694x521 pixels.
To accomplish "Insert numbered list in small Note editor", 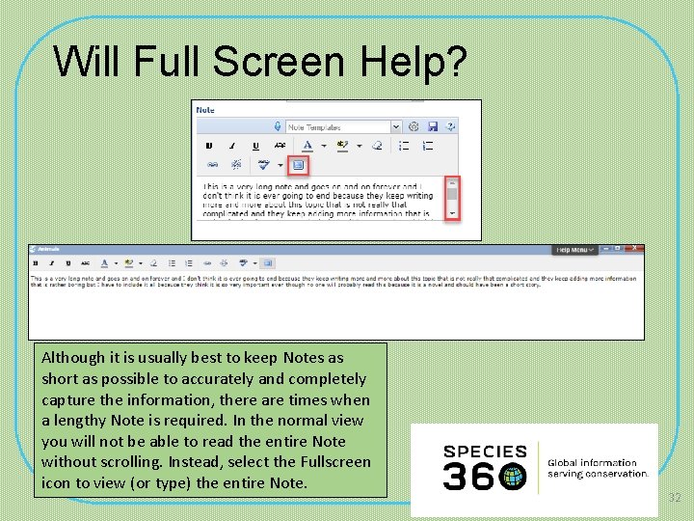I will [428, 146].
